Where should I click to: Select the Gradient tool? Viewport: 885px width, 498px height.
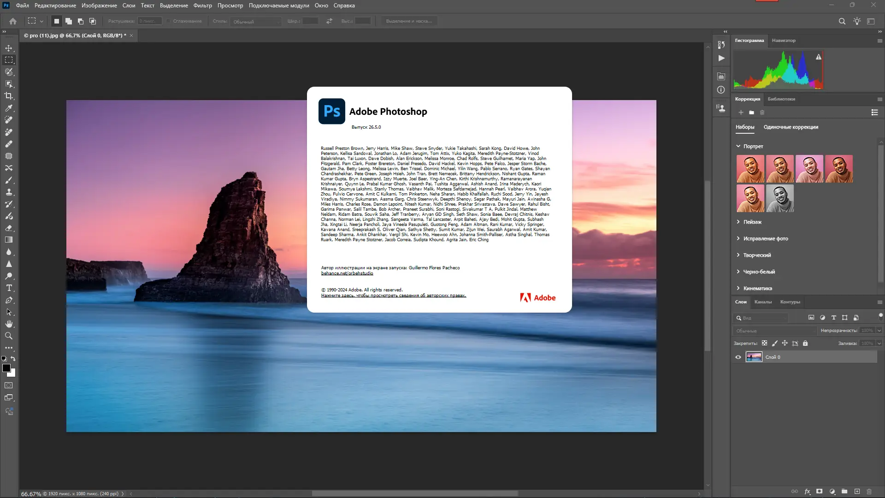point(9,240)
